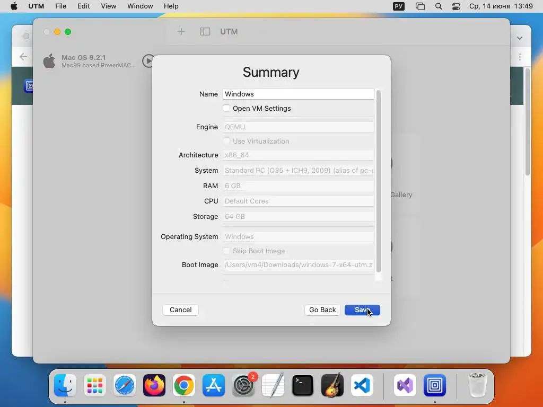The height and width of the screenshot is (407, 543).
Task: Click the Go Back button
Action: [322, 309]
